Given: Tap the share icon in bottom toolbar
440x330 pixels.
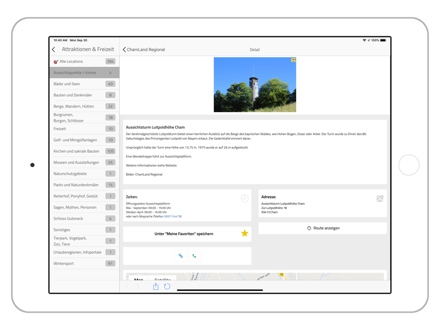Looking at the screenshot, I should click(156, 286).
